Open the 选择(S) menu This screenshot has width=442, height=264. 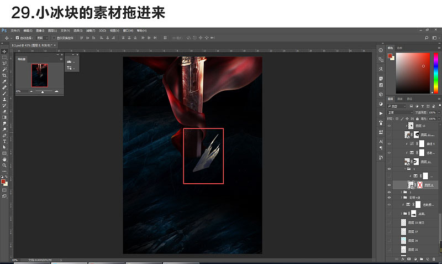coord(78,30)
